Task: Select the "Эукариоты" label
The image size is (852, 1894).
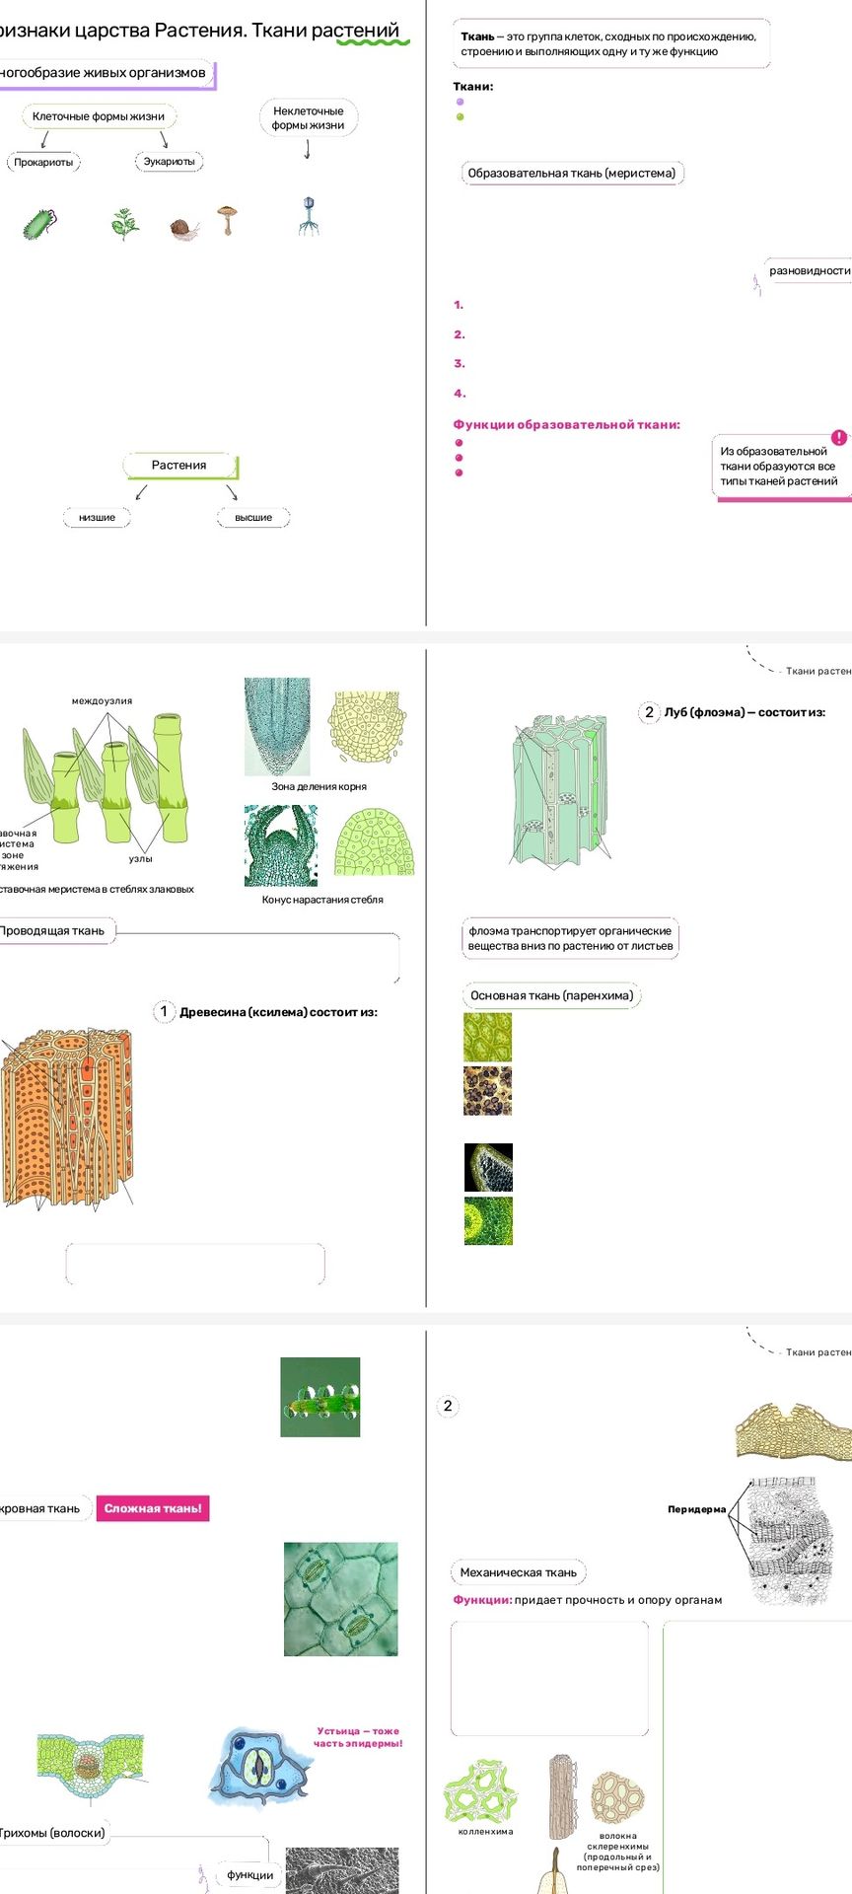Action: (170, 161)
